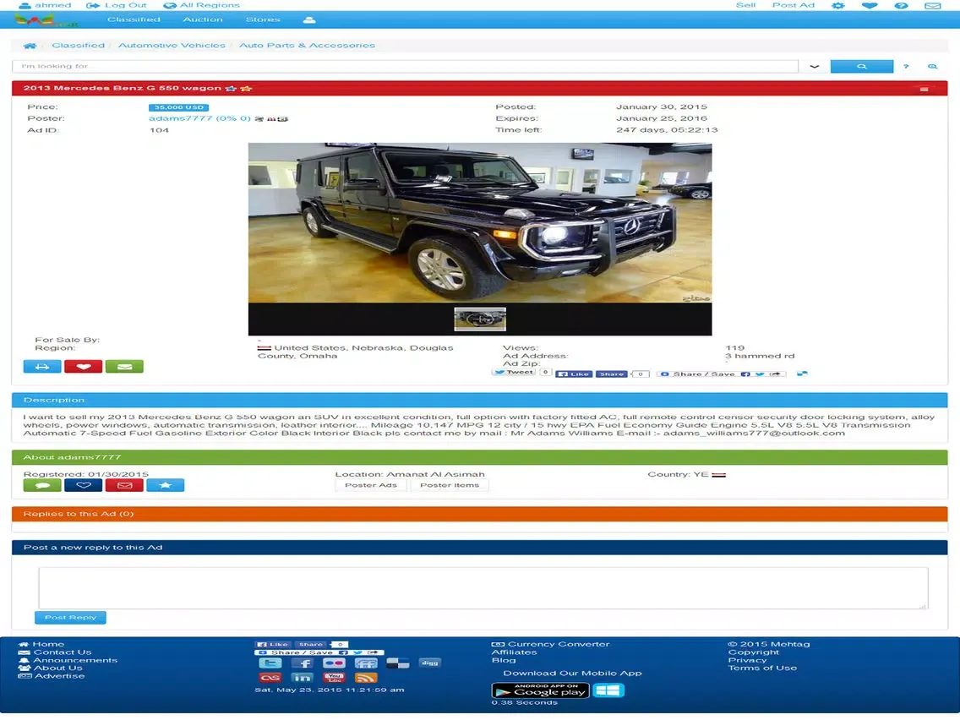This screenshot has height=720, width=960.
Task: Click Poster Items button
Action: click(x=450, y=485)
